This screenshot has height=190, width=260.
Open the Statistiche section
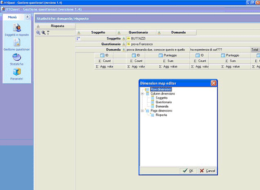click(x=17, y=59)
